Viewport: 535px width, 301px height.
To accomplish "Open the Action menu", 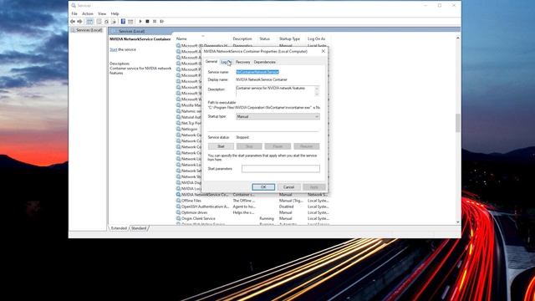I will 88,13.
